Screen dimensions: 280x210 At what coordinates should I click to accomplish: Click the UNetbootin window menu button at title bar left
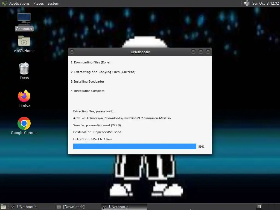coord(72,52)
